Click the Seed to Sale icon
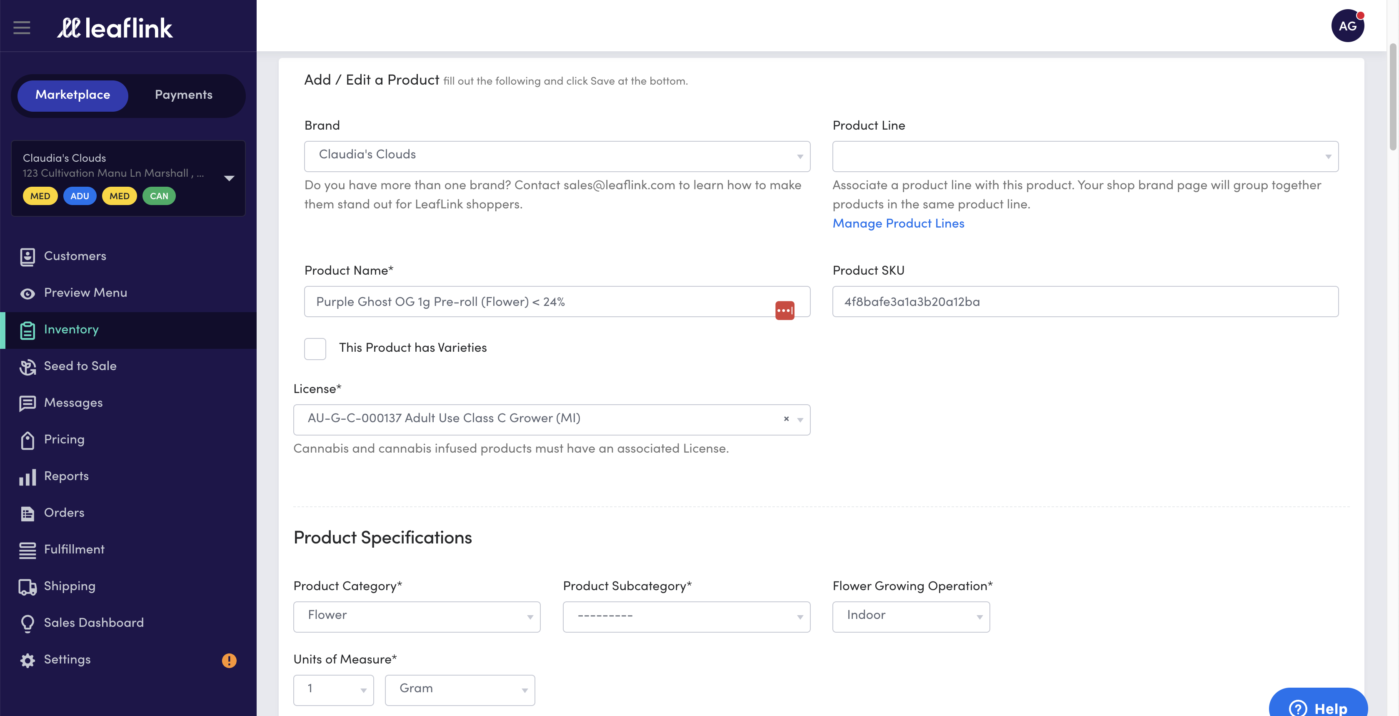The height and width of the screenshot is (716, 1399). (27, 367)
